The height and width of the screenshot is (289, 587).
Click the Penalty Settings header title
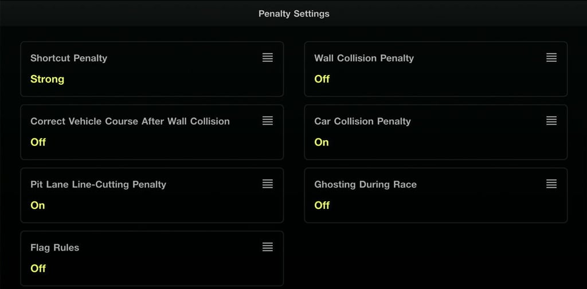tap(293, 13)
